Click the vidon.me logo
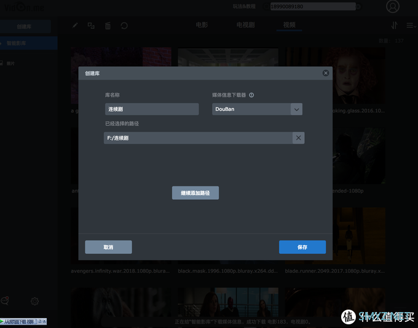The height and width of the screenshot is (328, 418). click(x=24, y=7)
